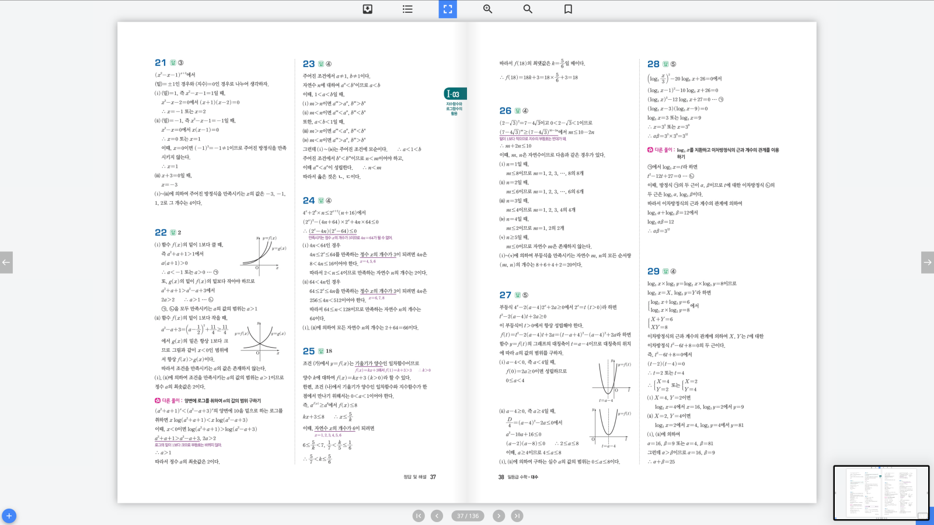Click the zoom-in magnifier icon
The image size is (934, 525).
pos(488,9)
